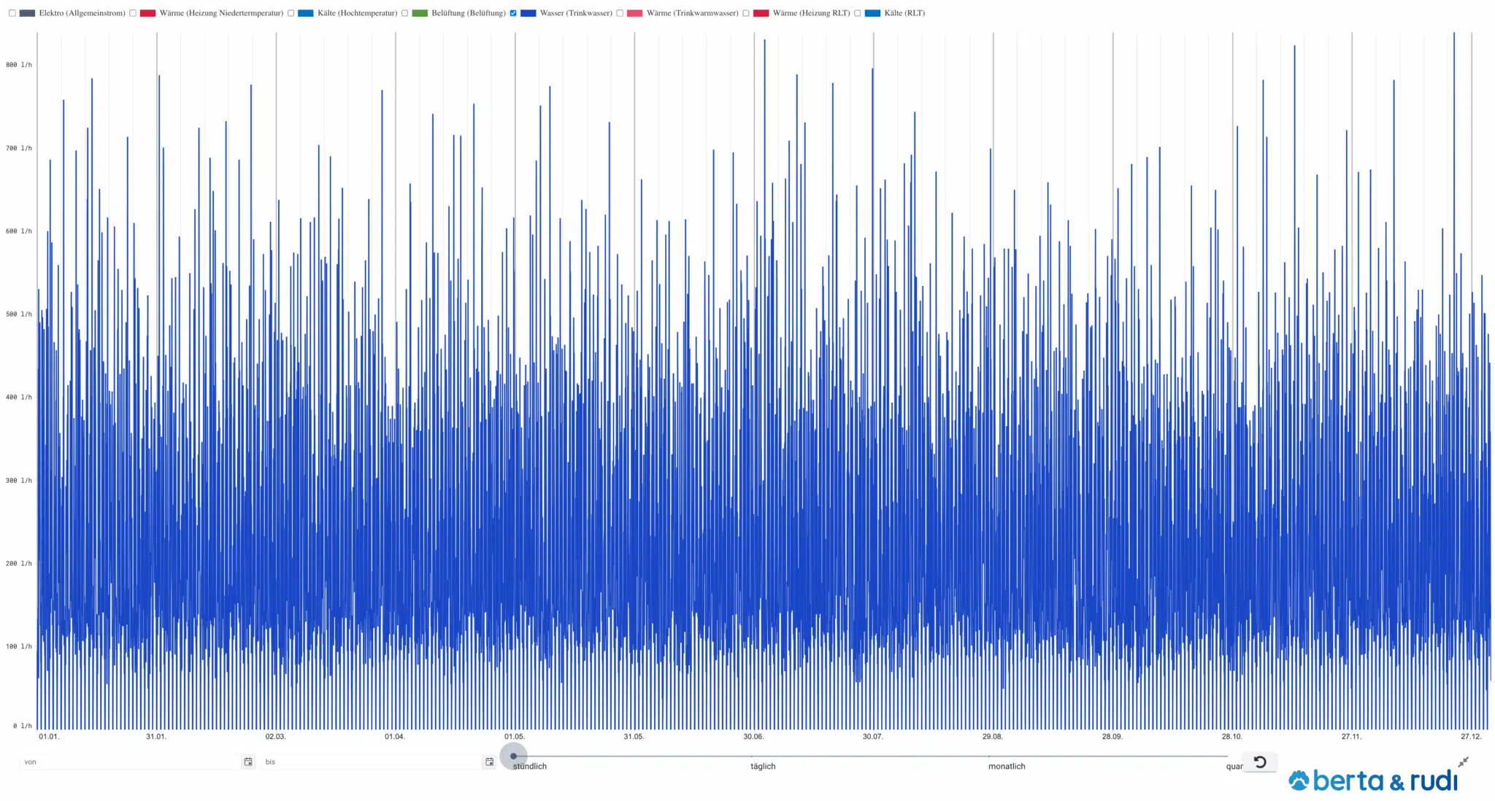Click the blue Wasser (Trinkwasser) swatch
1495x801 pixels.
(x=528, y=13)
